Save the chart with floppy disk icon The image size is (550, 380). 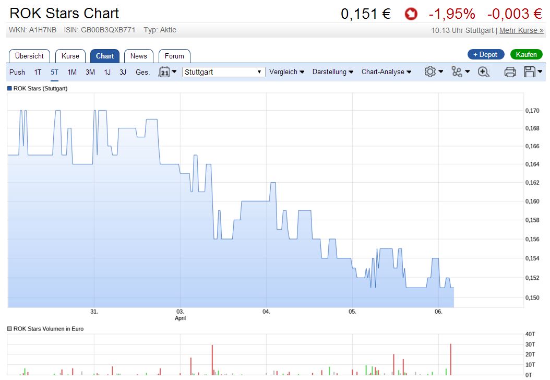529,72
